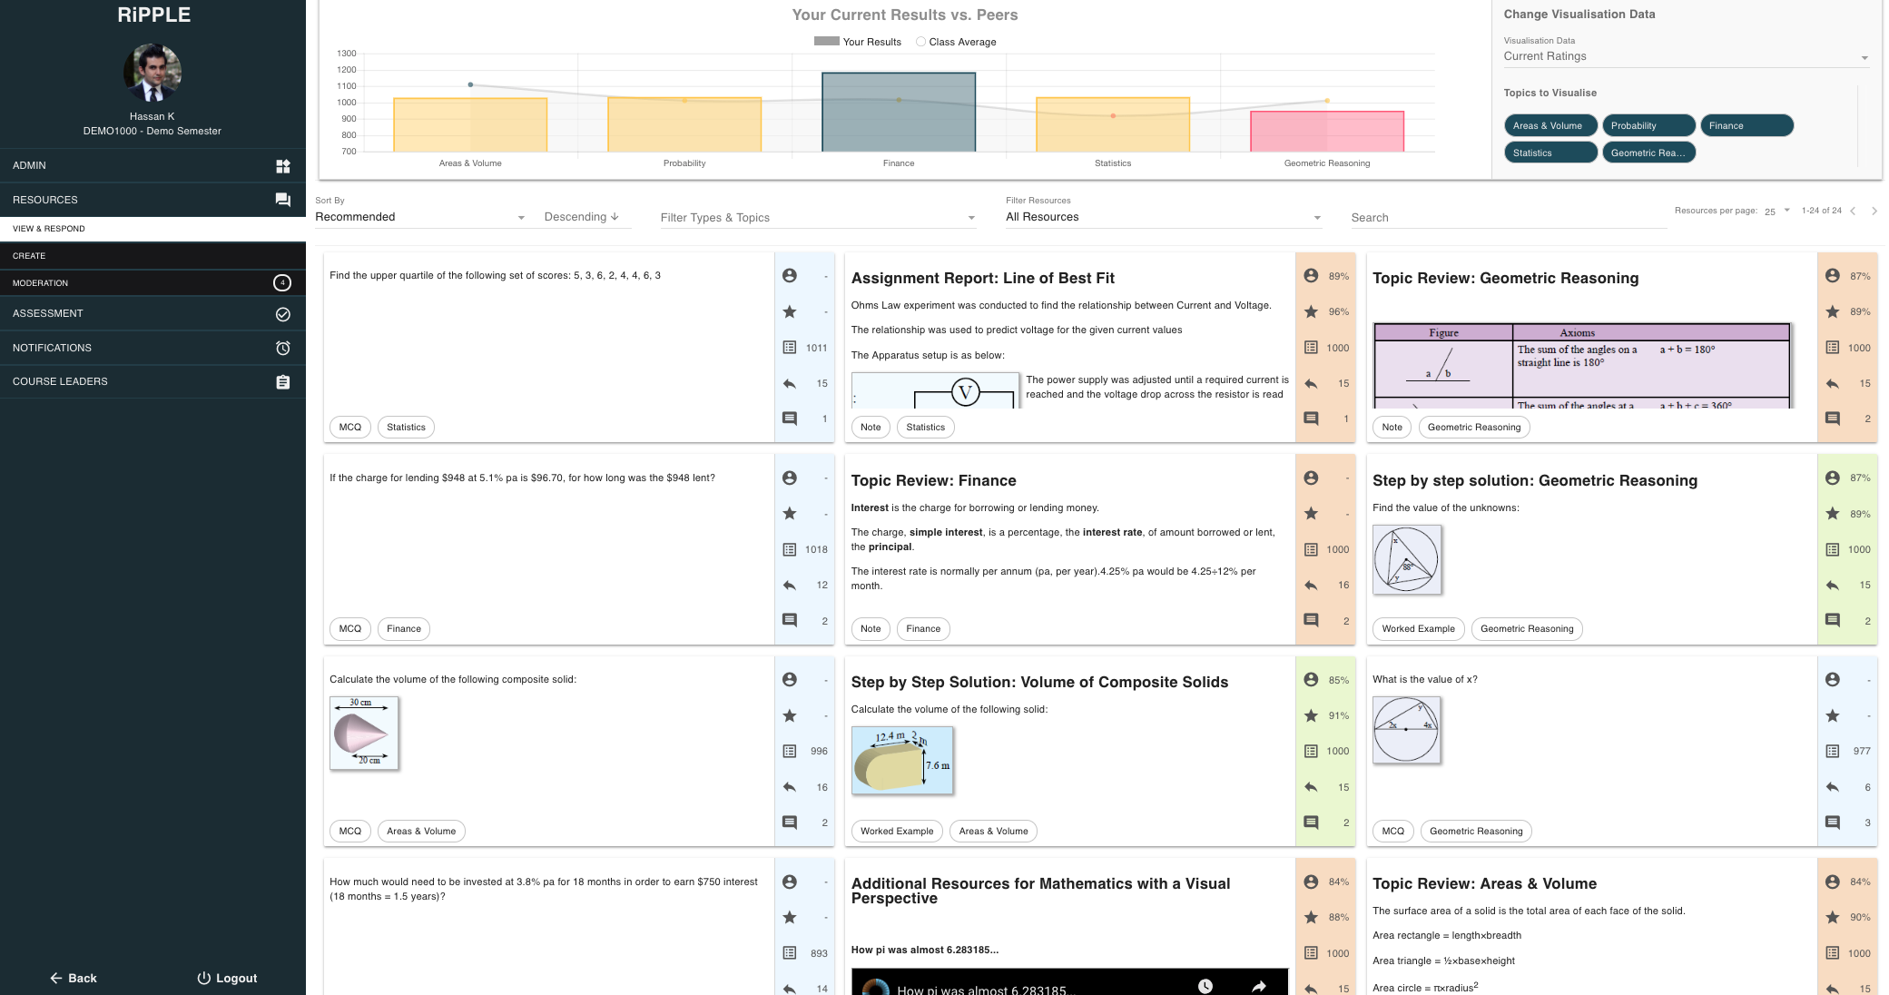Open Filter Types & Topics dropdown
This screenshot has height=995, width=1889.
pos(818,218)
